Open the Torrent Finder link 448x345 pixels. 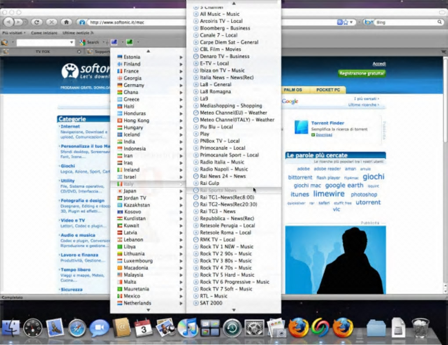[327, 123]
